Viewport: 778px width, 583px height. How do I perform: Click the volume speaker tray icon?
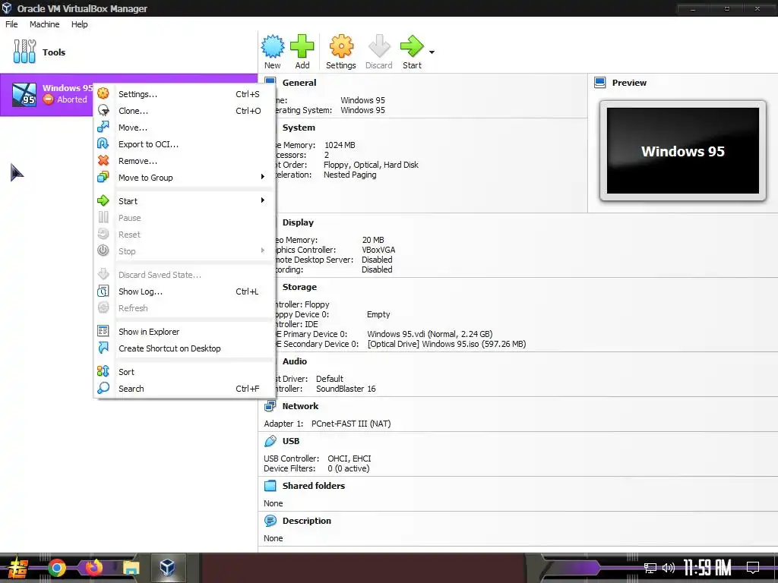click(668, 568)
